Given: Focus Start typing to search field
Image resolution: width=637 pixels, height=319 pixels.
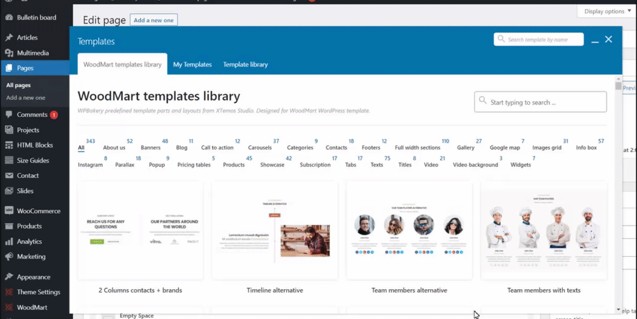Looking at the screenshot, I should (540, 102).
